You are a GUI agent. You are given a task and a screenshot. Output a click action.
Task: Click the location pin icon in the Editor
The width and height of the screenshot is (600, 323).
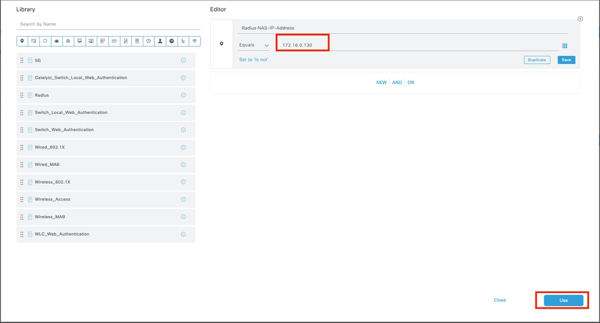pyautogui.click(x=222, y=44)
